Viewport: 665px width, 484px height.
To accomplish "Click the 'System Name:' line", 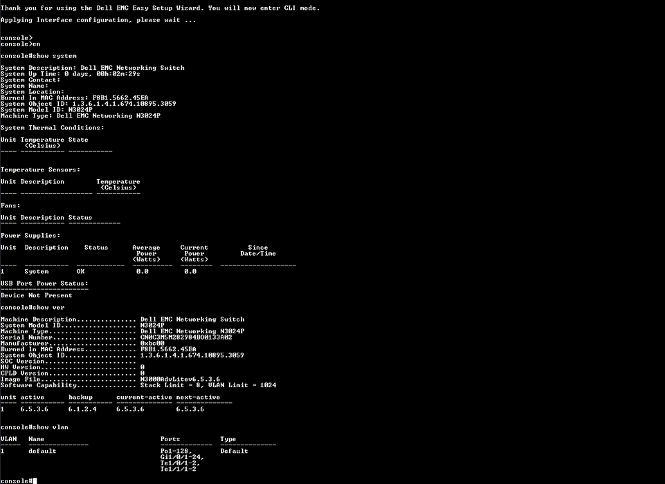I will point(25,86).
